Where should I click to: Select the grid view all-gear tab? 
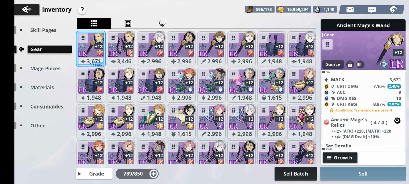94,23
